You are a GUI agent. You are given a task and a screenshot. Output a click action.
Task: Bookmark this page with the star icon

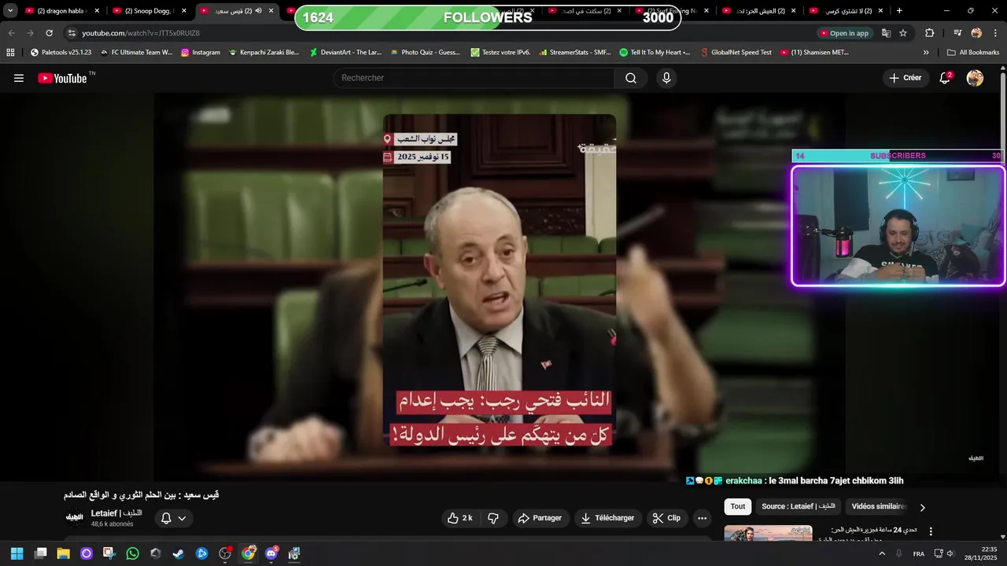point(903,33)
